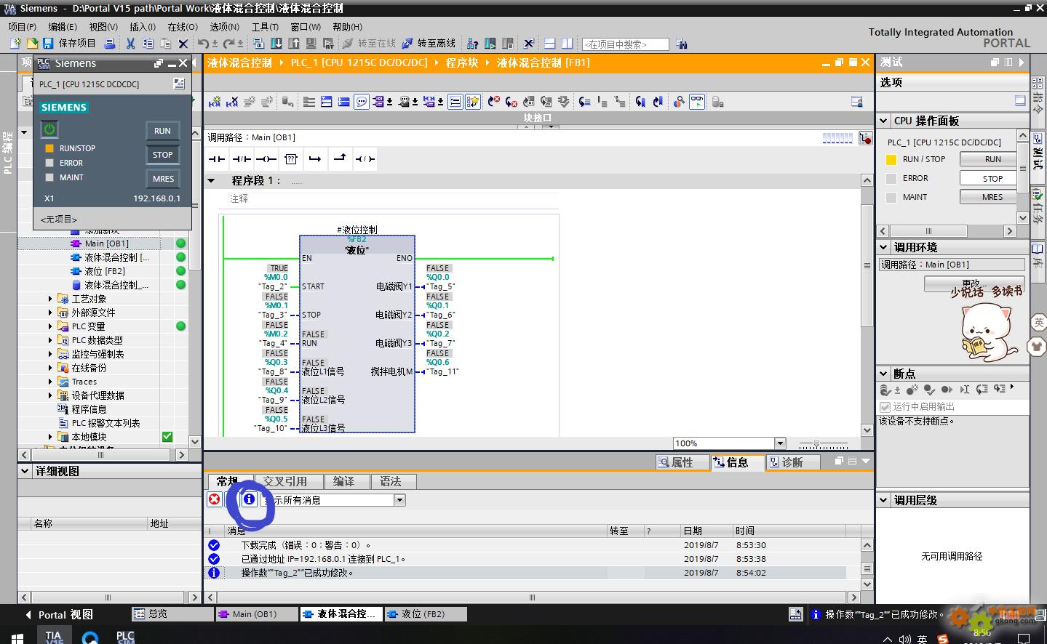Image resolution: width=1047 pixels, height=644 pixels.
Task: Click MRES button in PLCSIM window
Action: [x=163, y=179]
